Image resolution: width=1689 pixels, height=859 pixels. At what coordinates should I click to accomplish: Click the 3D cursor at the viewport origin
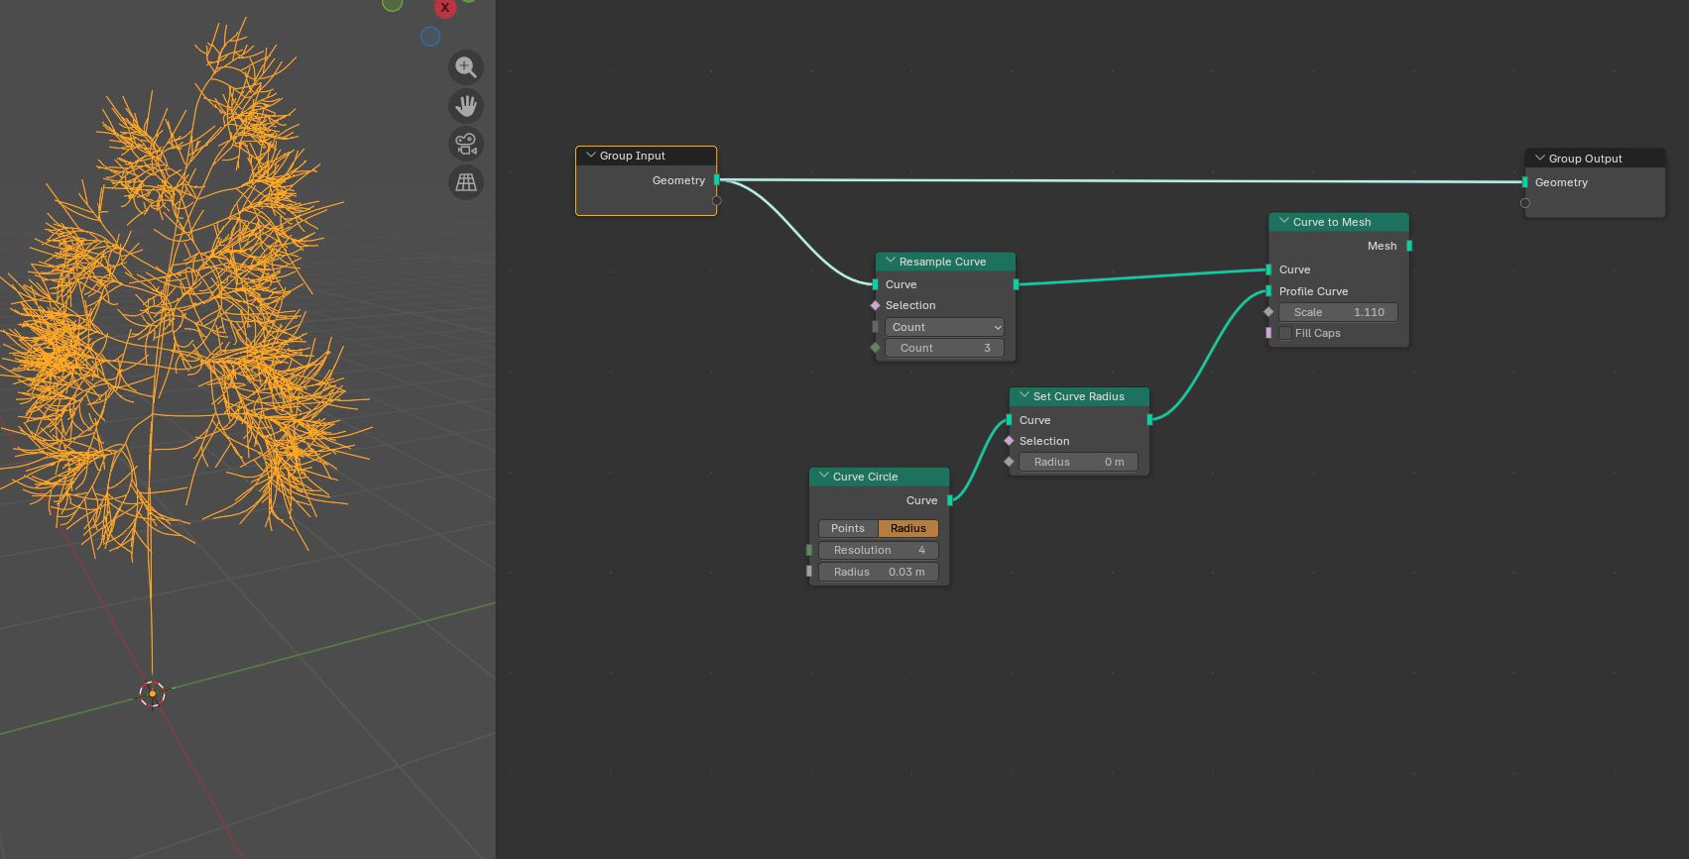click(152, 694)
